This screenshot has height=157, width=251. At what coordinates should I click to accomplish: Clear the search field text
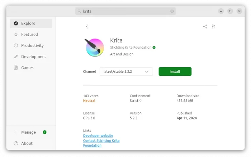[x=172, y=11]
